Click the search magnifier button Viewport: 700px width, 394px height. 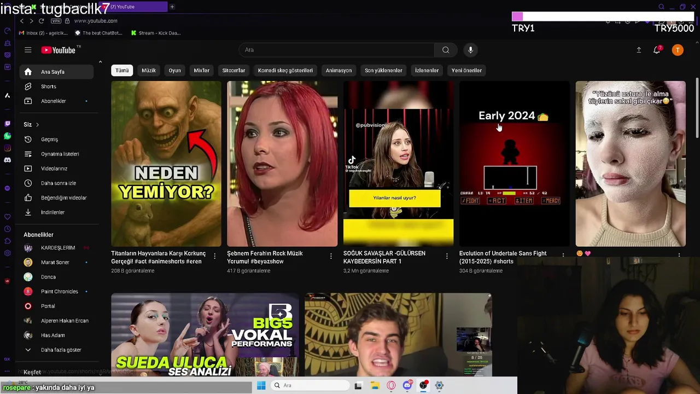click(x=446, y=50)
